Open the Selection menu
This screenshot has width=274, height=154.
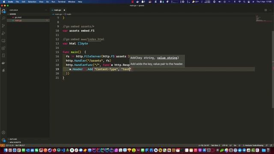pyautogui.click(x=32, y=2)
